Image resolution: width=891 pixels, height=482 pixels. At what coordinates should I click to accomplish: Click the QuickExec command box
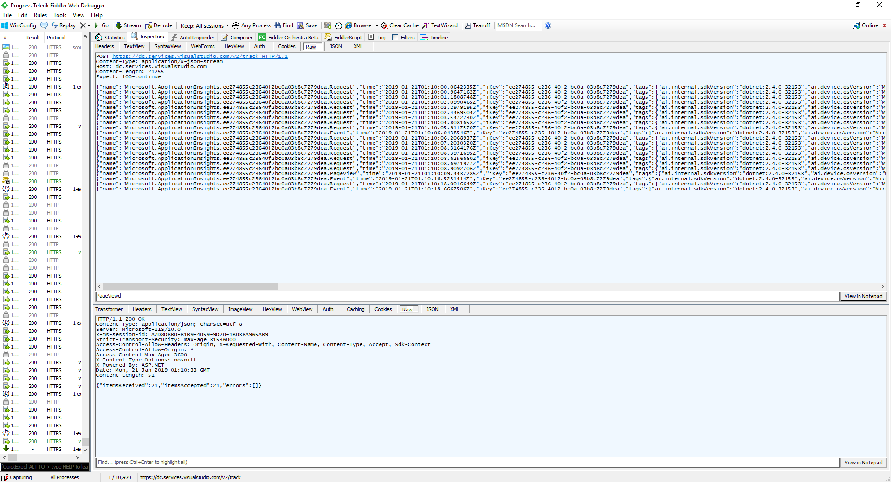pyautogui.click(x=45, y=467)
